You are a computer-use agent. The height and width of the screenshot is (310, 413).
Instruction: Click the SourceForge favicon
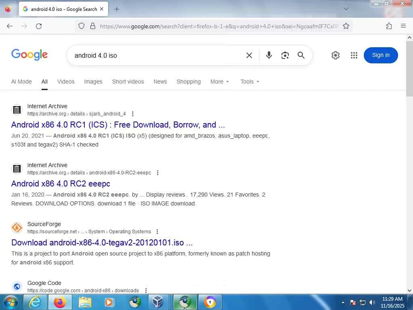coord(17,228)
